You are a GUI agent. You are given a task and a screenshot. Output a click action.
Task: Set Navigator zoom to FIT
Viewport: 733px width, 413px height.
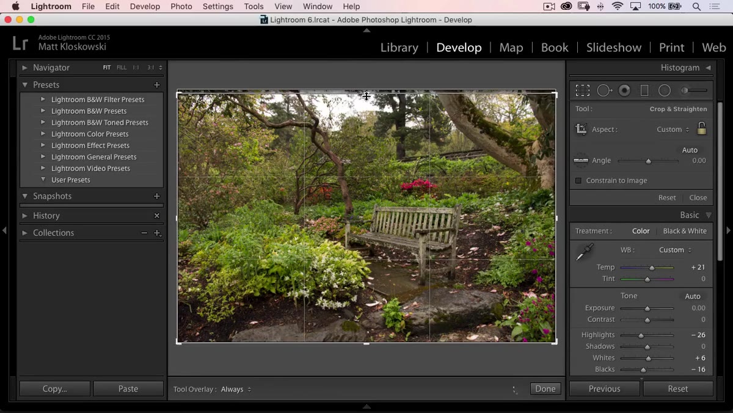(107, 68)
